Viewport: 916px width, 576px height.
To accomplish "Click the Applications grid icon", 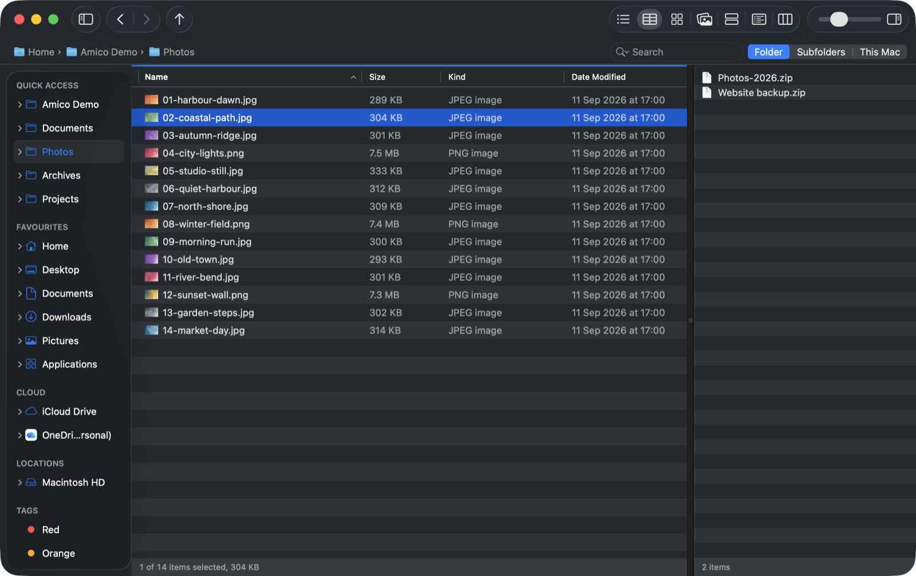I will 31,364.
